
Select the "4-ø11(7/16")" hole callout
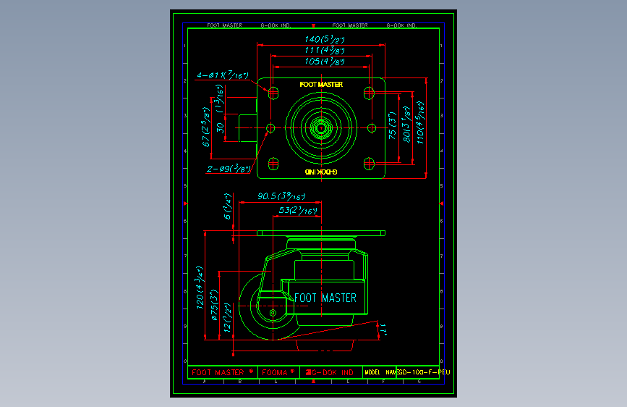coord(222,75)
